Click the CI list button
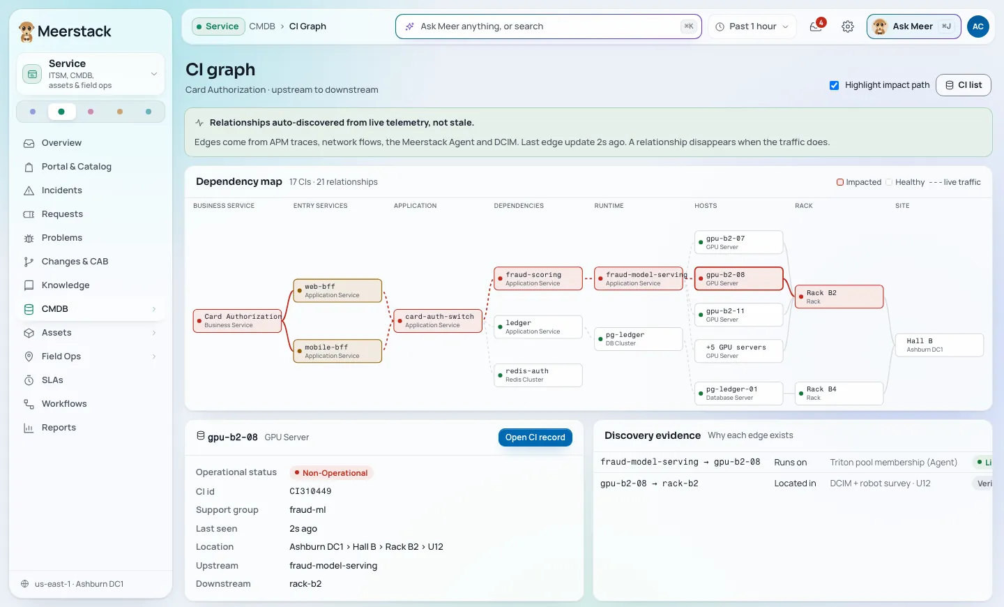 pos(964,85)
